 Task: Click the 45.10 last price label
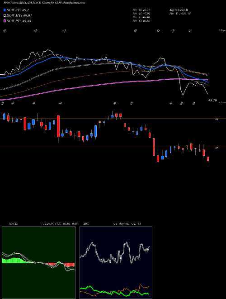[x=212, y=100]
